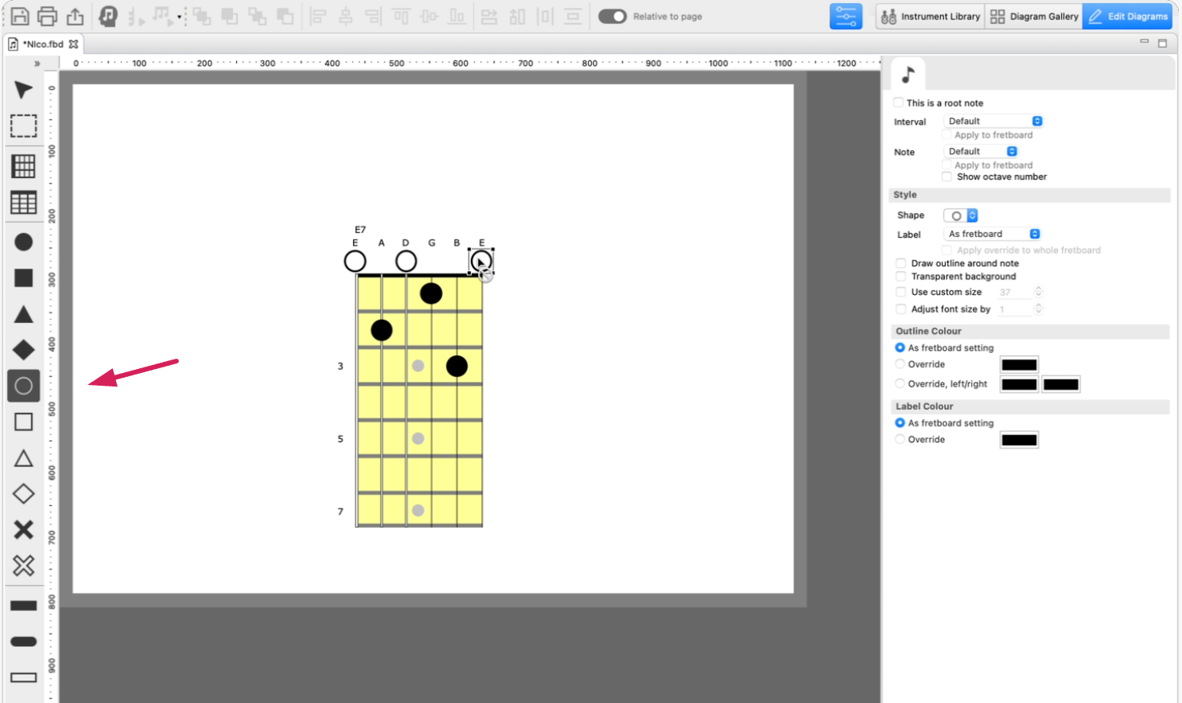Pick the filled triangle note shape
The image size is (1182, 703).
(x=23, y=314)
